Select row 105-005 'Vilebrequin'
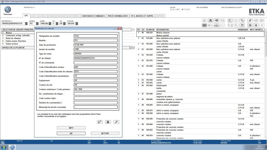Viewport: 267px width, 150px height. pyautogui.click(x=200, y=88)
